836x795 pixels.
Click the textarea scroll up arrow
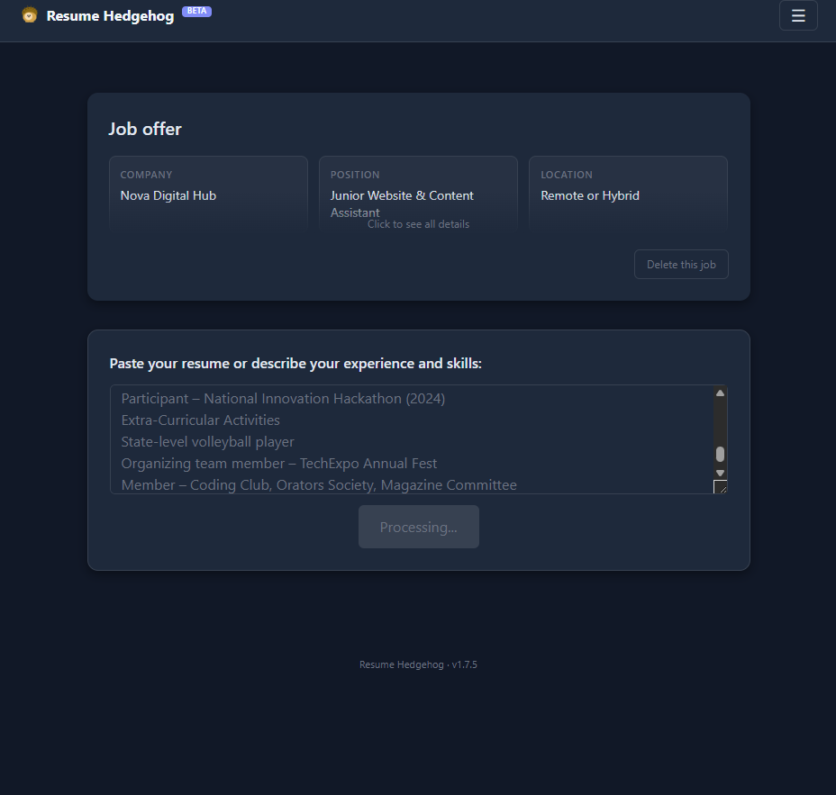[x=720, y=393]
